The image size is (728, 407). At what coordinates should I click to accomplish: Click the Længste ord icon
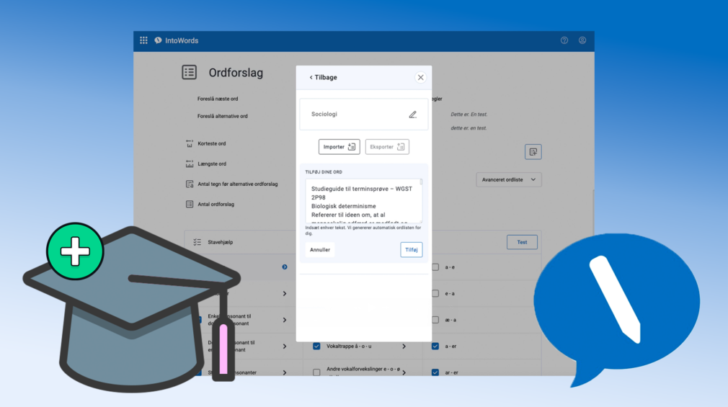(190, 164)
